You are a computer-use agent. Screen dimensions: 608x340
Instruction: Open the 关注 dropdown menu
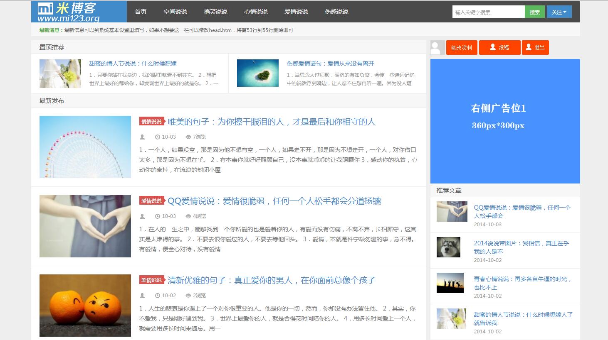coord(559,12)
